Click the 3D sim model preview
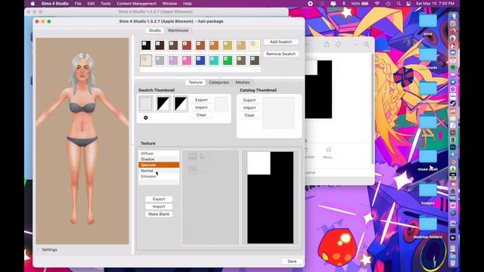The height and width of the screenshot is (272, 484). (82, 141)
